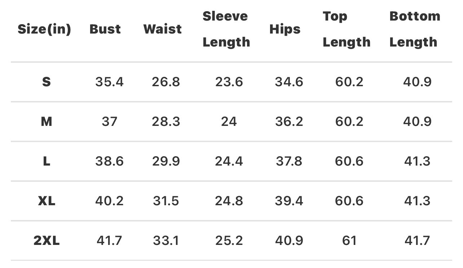The width and height of the screenshot is (463, 268).
Task: Click the S bust value 35.4
Action: click(x=109, y=82)
